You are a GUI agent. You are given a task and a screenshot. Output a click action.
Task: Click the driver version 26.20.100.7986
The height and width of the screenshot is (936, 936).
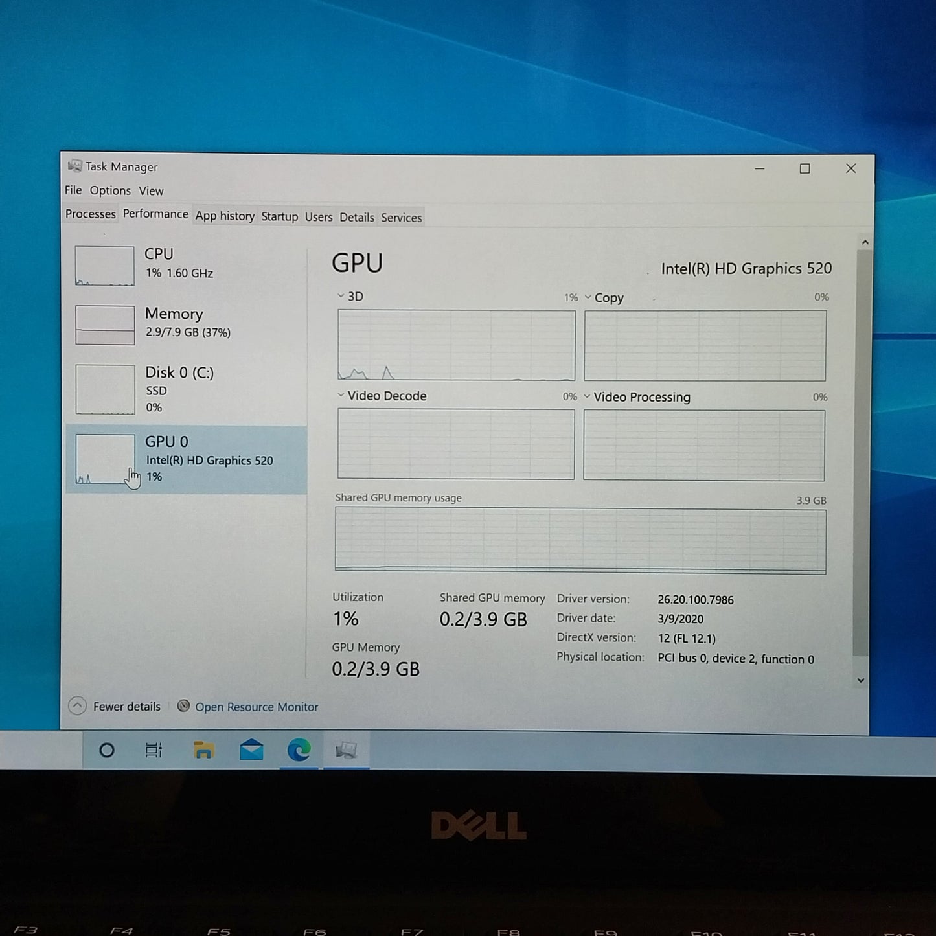(696, 600)
